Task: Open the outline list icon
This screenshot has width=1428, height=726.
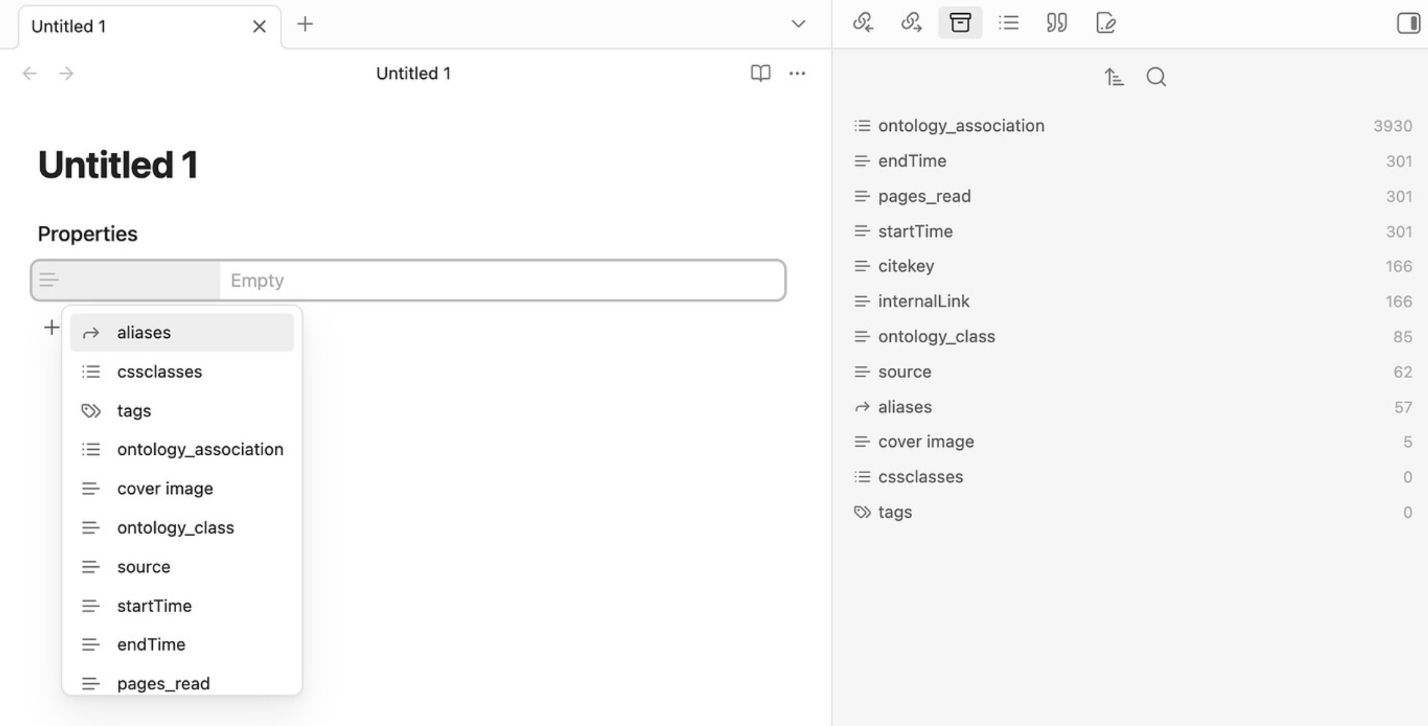Action: tap(1008, 23)
